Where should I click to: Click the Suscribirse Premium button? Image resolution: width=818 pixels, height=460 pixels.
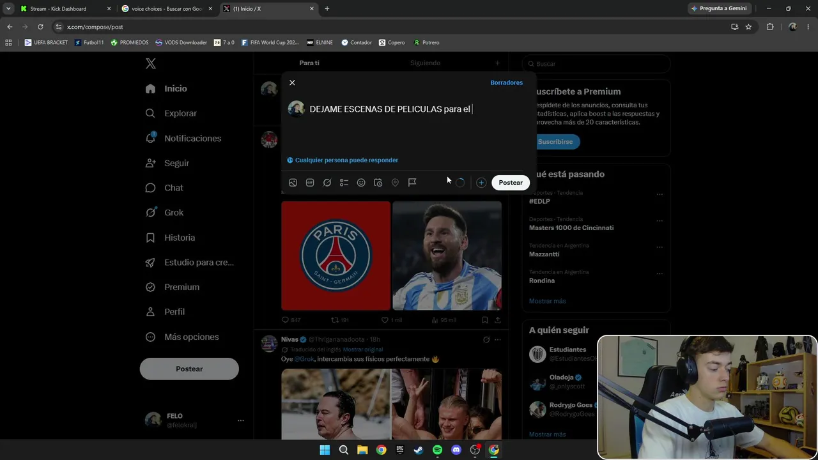(555, 142)
